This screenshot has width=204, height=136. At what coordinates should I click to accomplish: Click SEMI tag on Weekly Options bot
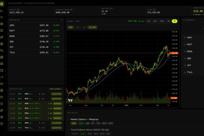tap(74, 123)
